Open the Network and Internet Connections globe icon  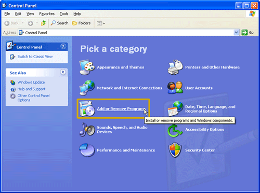87,88
